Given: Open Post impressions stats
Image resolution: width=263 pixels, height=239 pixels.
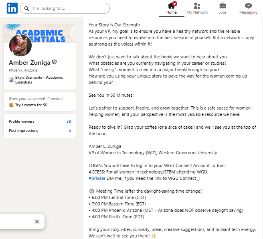Looking at the screenshot, I should [x=40, y=130].
